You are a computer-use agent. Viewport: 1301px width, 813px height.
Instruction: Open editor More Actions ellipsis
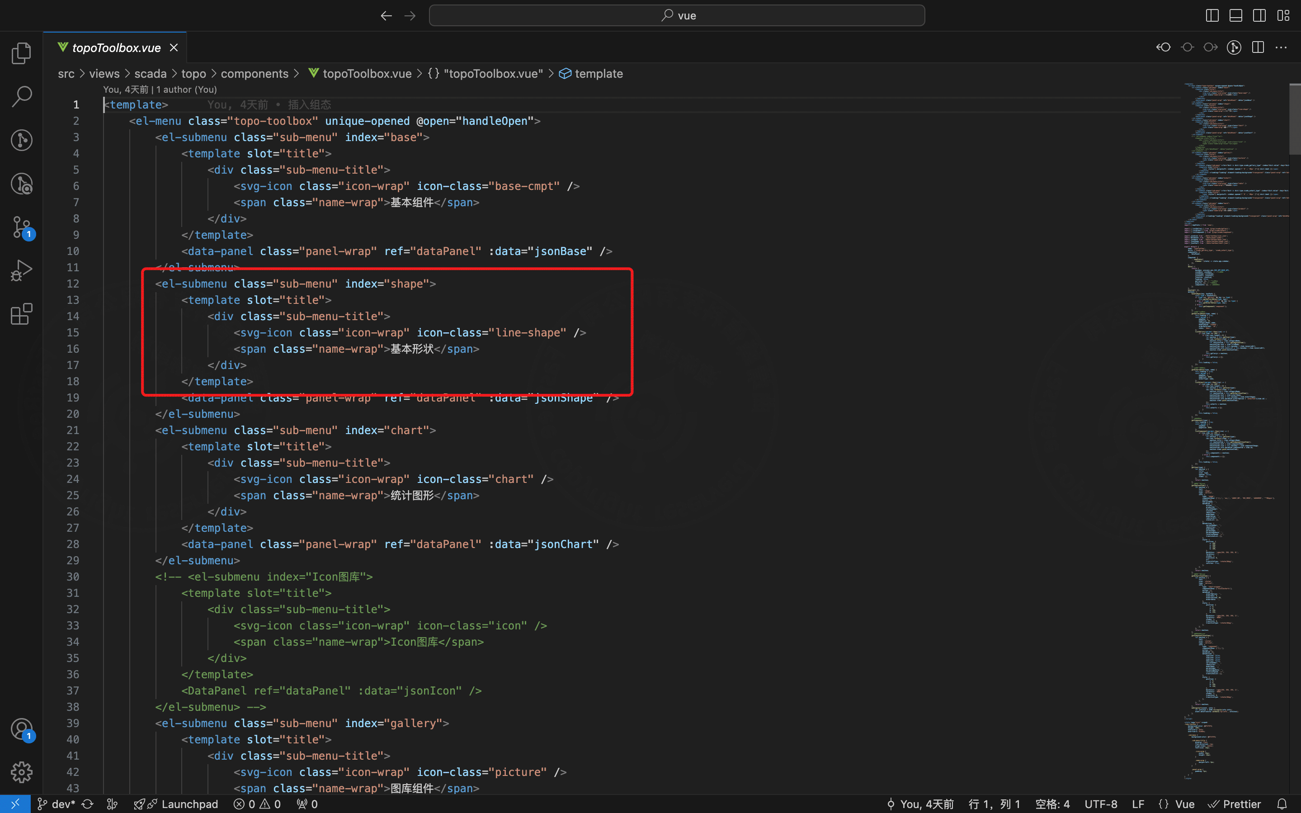tap(1281, 47)
